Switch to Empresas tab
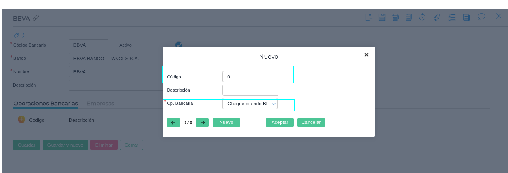The width and height of the screenshot is (508, 173). (x=100, y=103)
